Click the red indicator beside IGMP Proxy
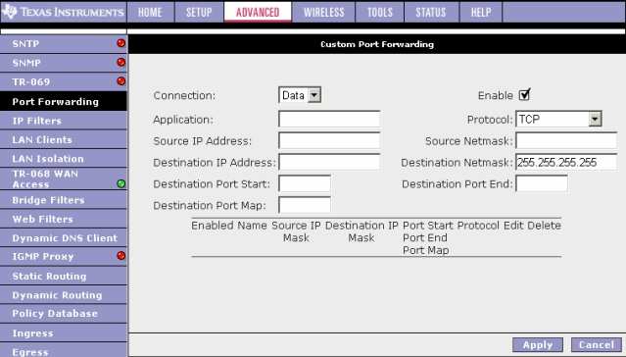 point(120,255)
